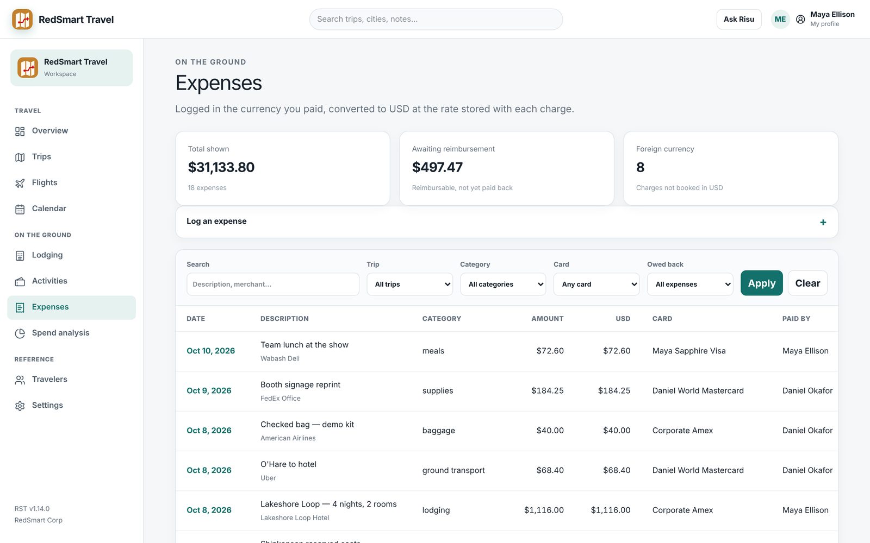The height and width of the screenshot is (543, 870).
Task: Click the Calendar icon in sidebar
Action: click(x=20, y=209)
